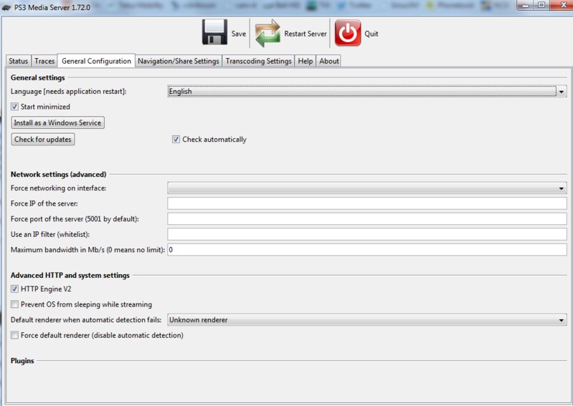Click the "Network settings (advanced)" heading
The width and height of the screenshot is (573, 406).
(x=59, y=175)
